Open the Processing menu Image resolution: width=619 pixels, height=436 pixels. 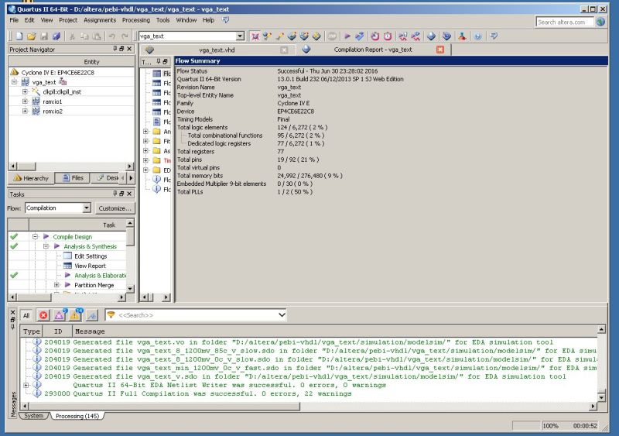pyautogui.click(x=136, y=20)
